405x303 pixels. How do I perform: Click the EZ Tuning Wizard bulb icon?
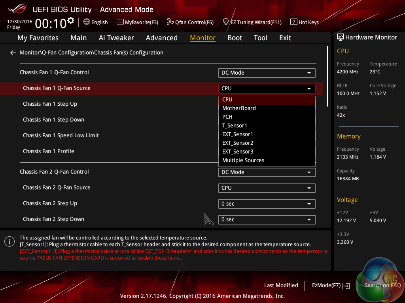[226, 22]
